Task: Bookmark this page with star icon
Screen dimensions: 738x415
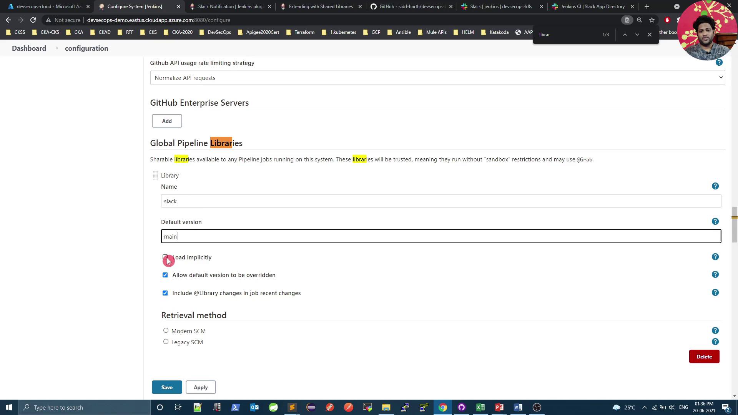Action: [652, 20]
